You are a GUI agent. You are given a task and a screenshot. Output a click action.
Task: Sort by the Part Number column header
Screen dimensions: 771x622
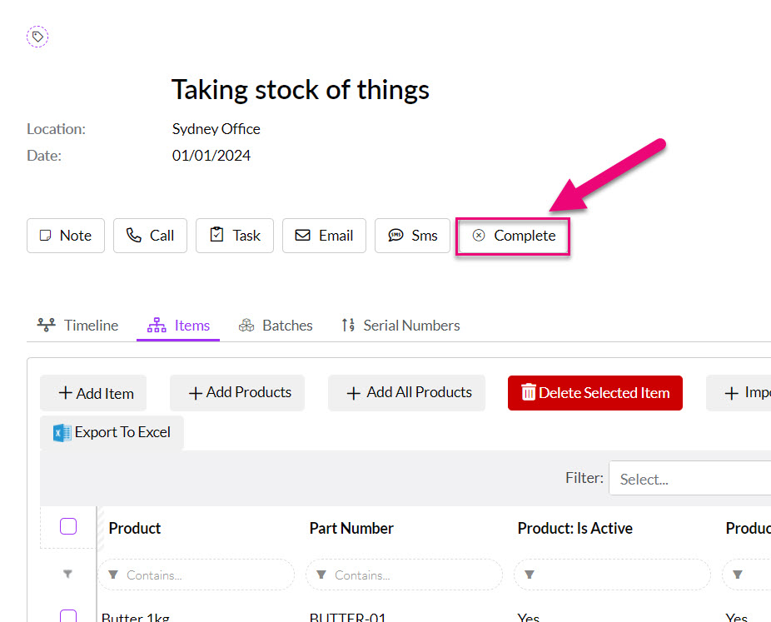coord(351,528)
